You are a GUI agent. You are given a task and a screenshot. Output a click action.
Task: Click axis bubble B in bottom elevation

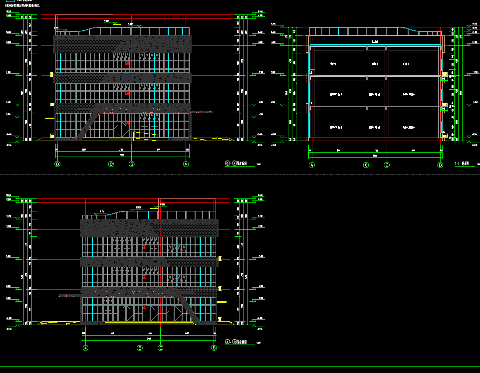(x=140, y=348)
